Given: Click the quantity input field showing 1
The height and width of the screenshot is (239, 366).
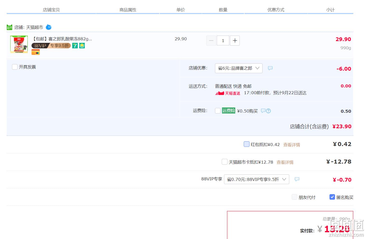Looking at the screenshot, I should 223,41.
